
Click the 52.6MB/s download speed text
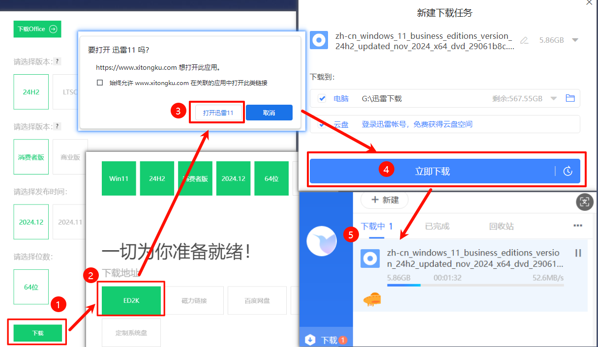pos(548,278)
